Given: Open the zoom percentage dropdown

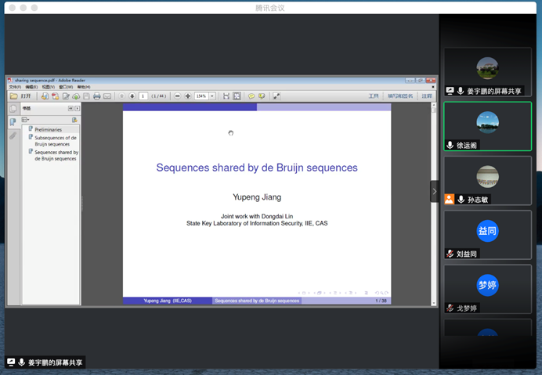Looking at the screenshot, I should coord(212,96).
